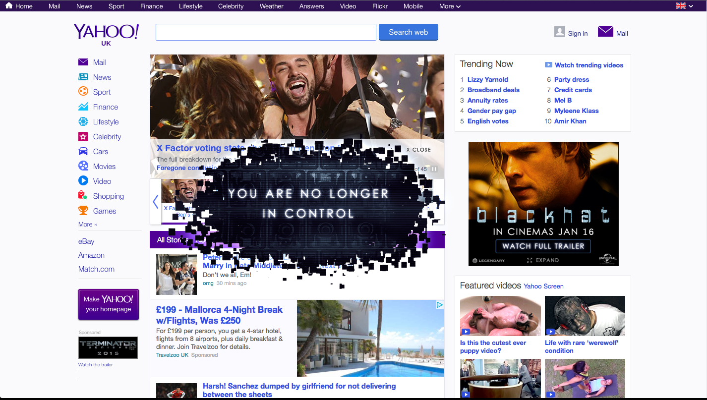The height and width of the screenshot is (400, 707).
Task: Open trending topic Amir Khan
Action: 570,121
